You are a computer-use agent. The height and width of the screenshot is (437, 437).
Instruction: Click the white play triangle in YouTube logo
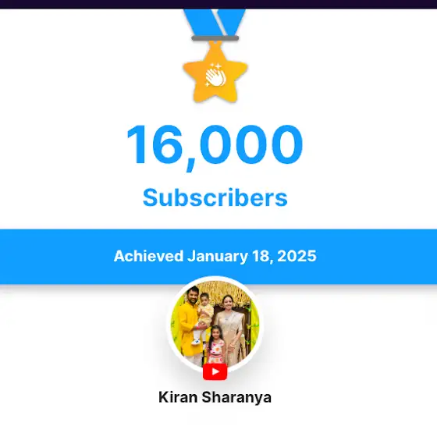pyautogui.click(x=215, y=371)
